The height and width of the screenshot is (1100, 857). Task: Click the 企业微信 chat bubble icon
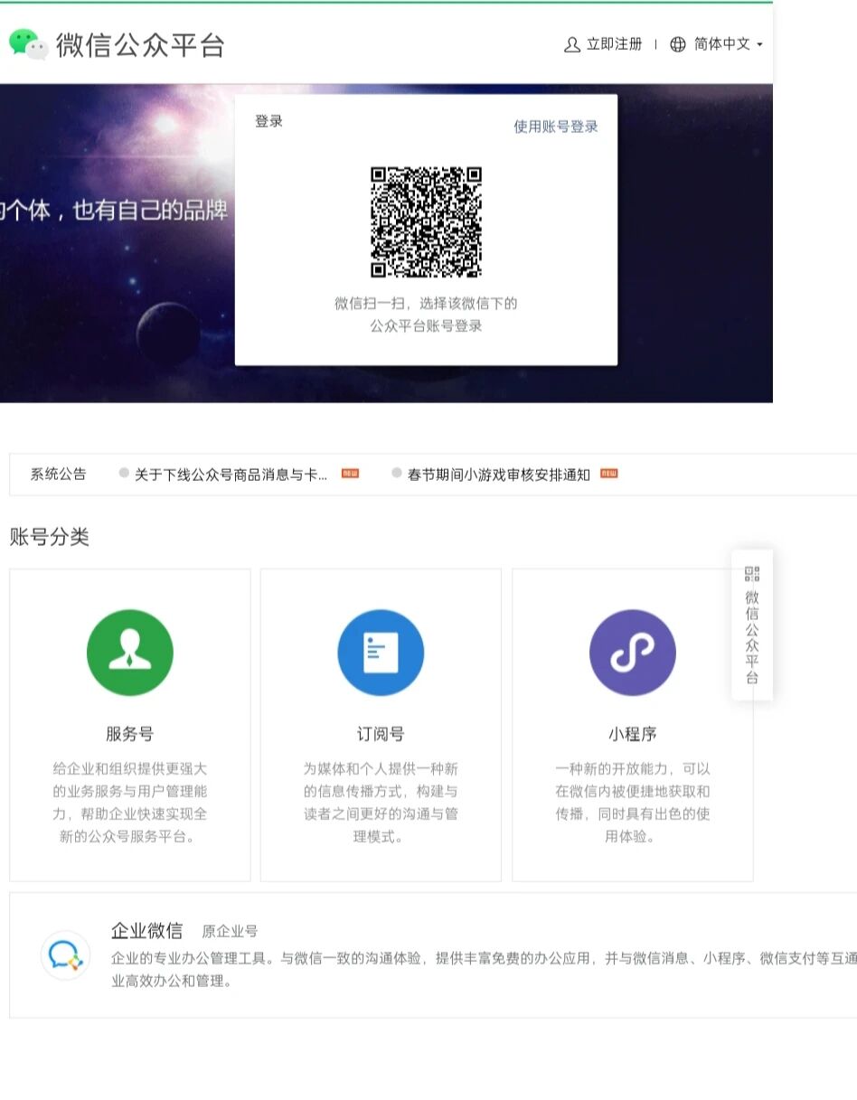65,954
